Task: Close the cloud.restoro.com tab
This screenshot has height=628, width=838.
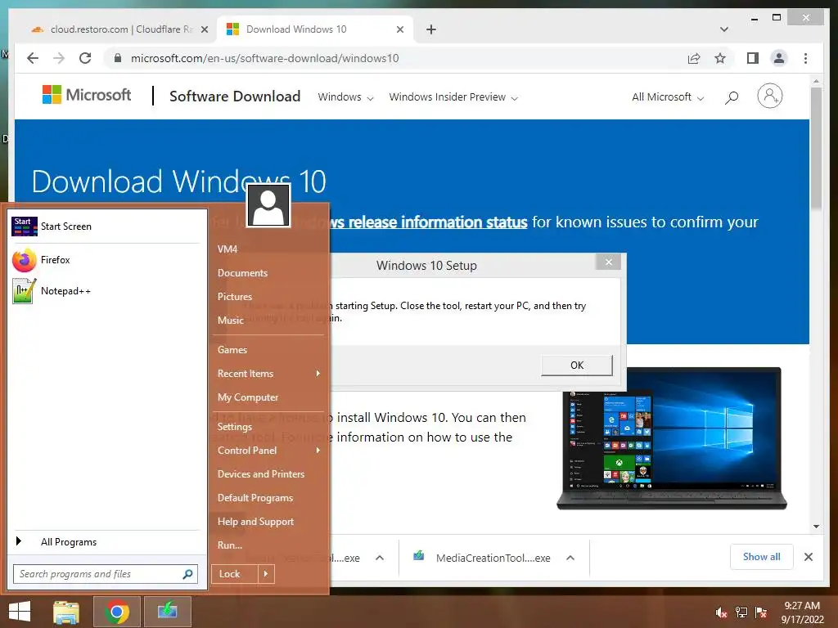Action: click(204, 29)
